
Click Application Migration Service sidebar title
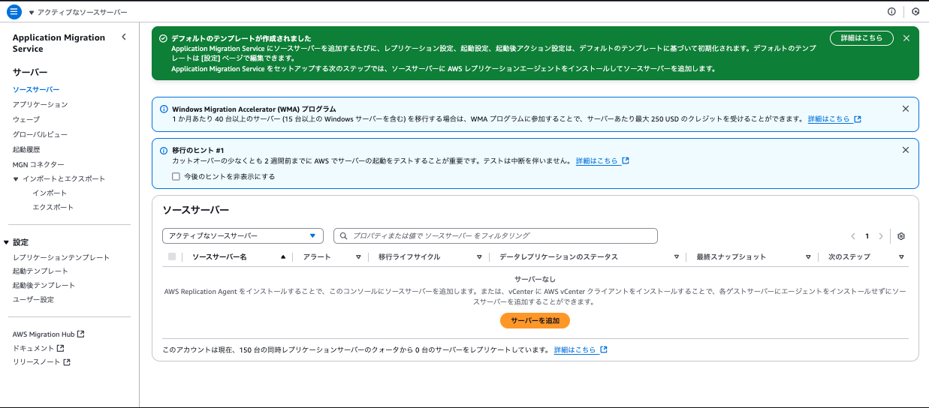pos(59,43)
